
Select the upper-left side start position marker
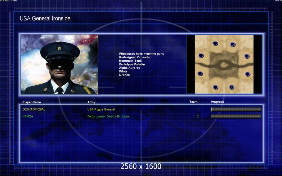201,55
